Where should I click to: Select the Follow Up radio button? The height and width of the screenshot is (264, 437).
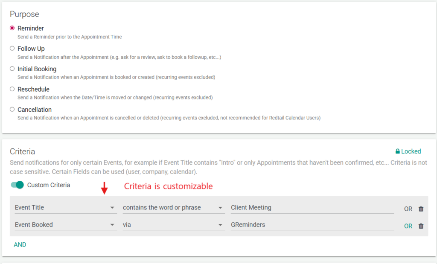click(12, 49)
